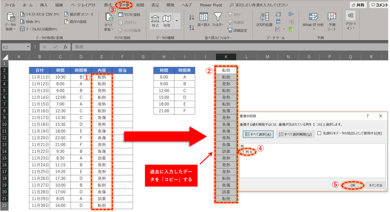Choose テーブルまたは範囲から data source
This screenshot has width=390, height=212.
point(39,29)
